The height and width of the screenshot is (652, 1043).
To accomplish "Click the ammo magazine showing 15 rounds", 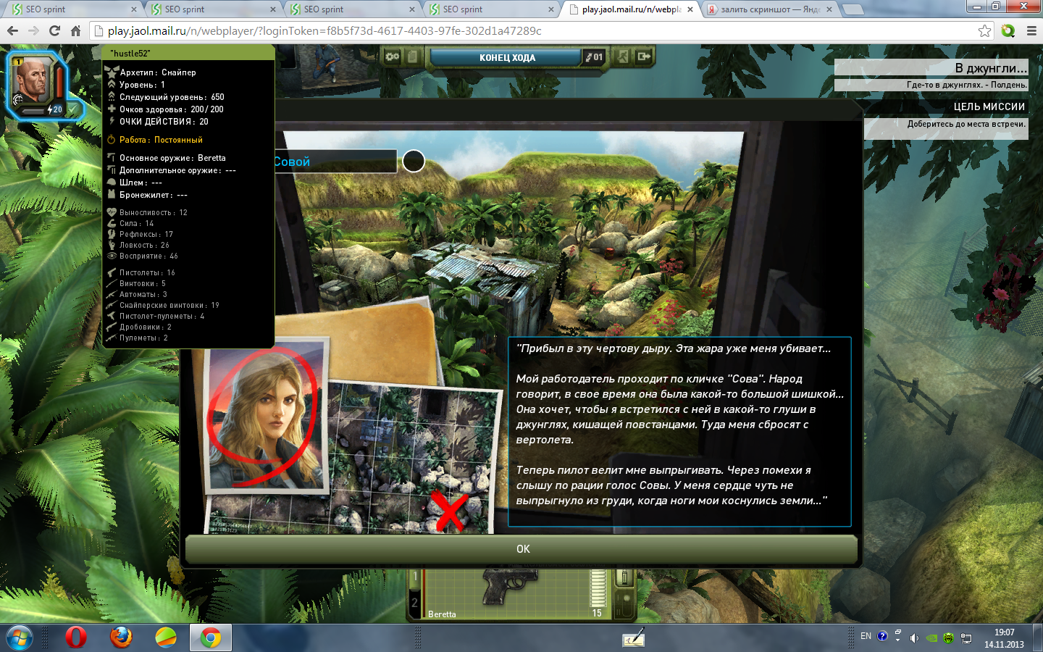I will [x=598, y=589].
